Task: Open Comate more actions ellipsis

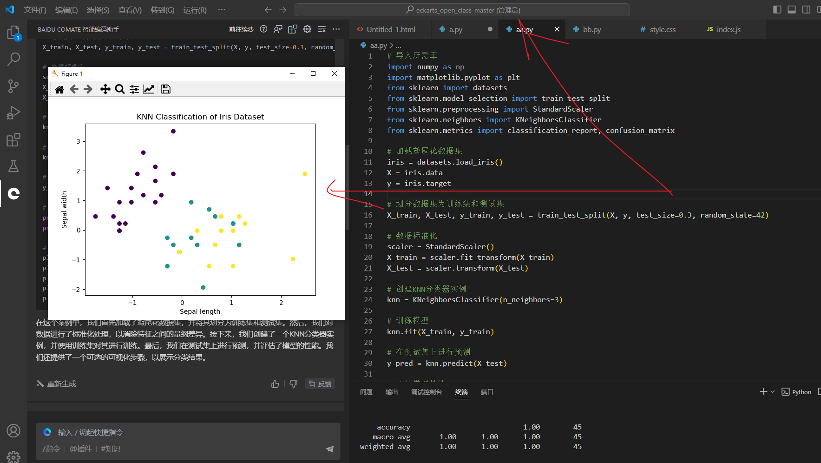Action: click(x=336, y=29)
